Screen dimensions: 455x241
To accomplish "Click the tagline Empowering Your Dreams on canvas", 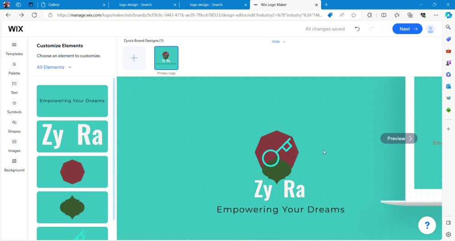I will click(x=281, y=210).
